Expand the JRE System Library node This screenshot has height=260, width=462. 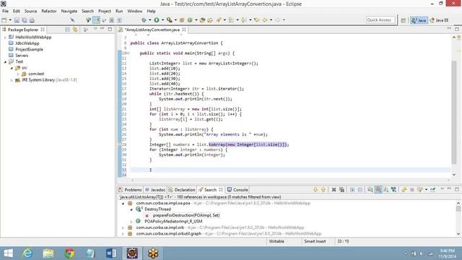(12, 80)
